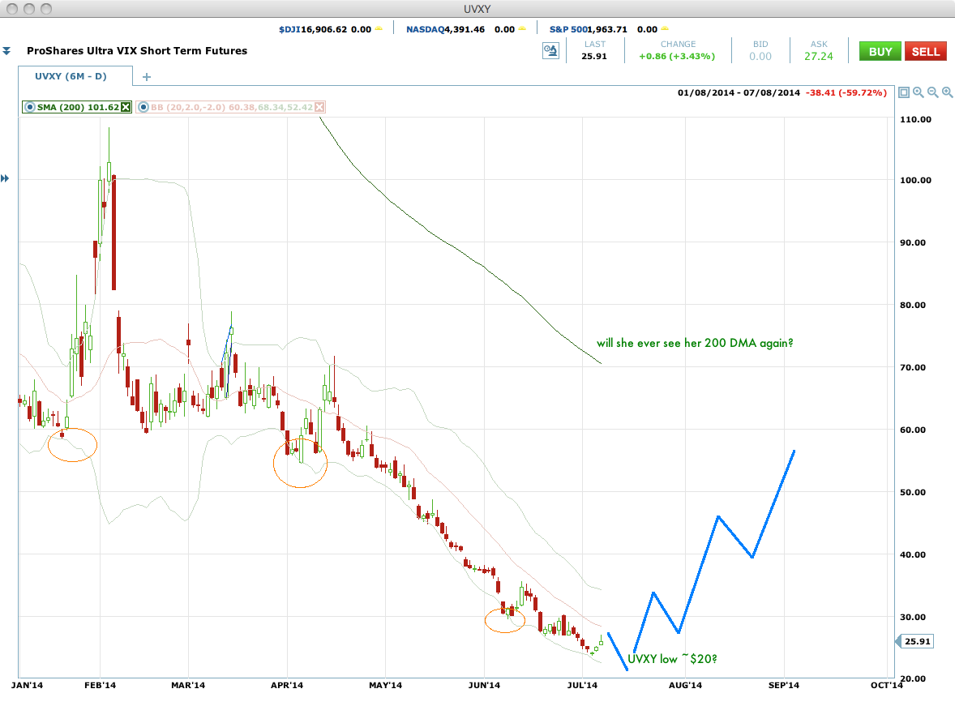Click the FEB'14 date axis label

100,685
